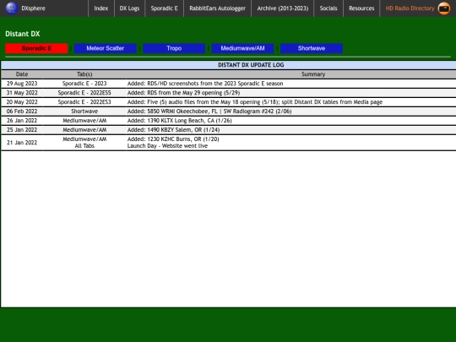The image size is (456, 342).
Task: Open RabbitEars Autologger menu item
Action: coord(217,8)
